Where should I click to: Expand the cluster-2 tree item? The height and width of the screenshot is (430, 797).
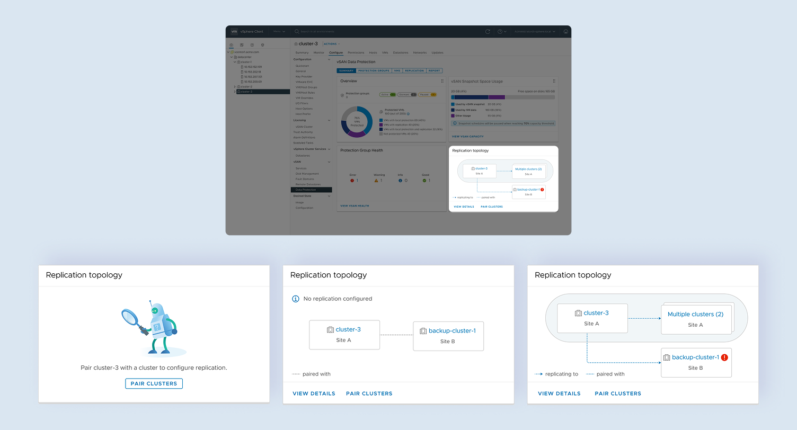[x=235, y=86]
